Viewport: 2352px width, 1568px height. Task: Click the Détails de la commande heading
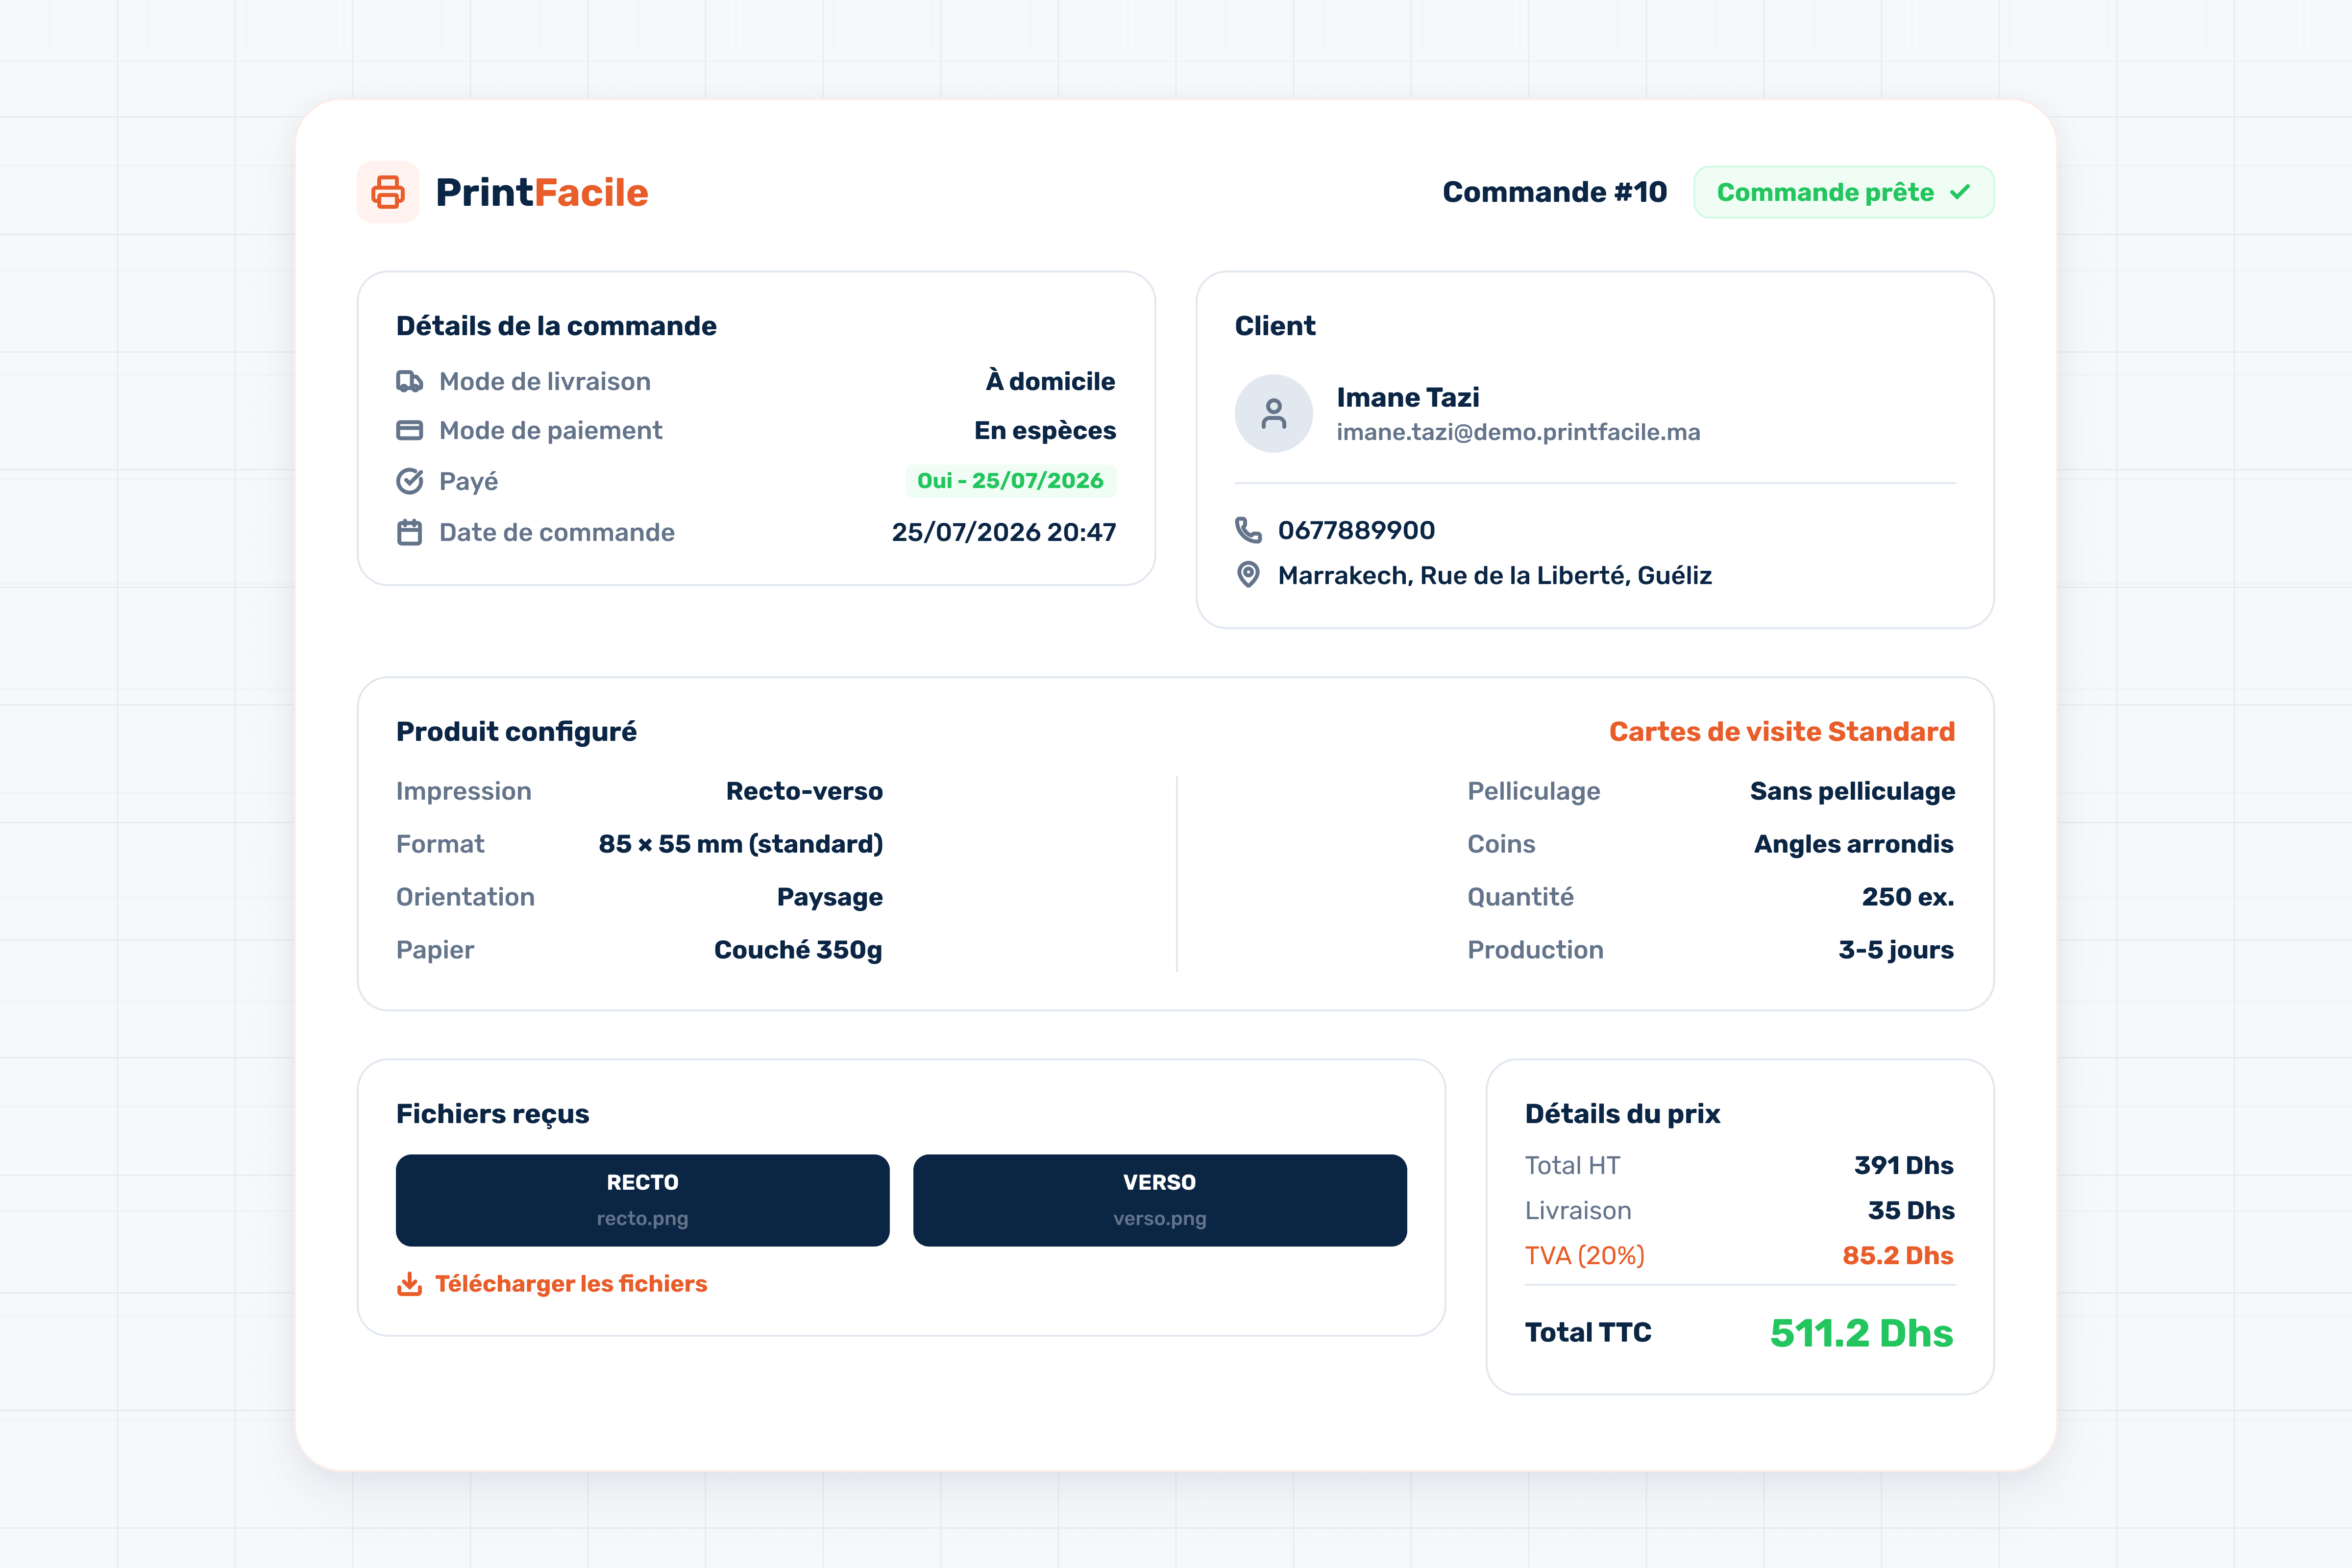click(556, 326)
